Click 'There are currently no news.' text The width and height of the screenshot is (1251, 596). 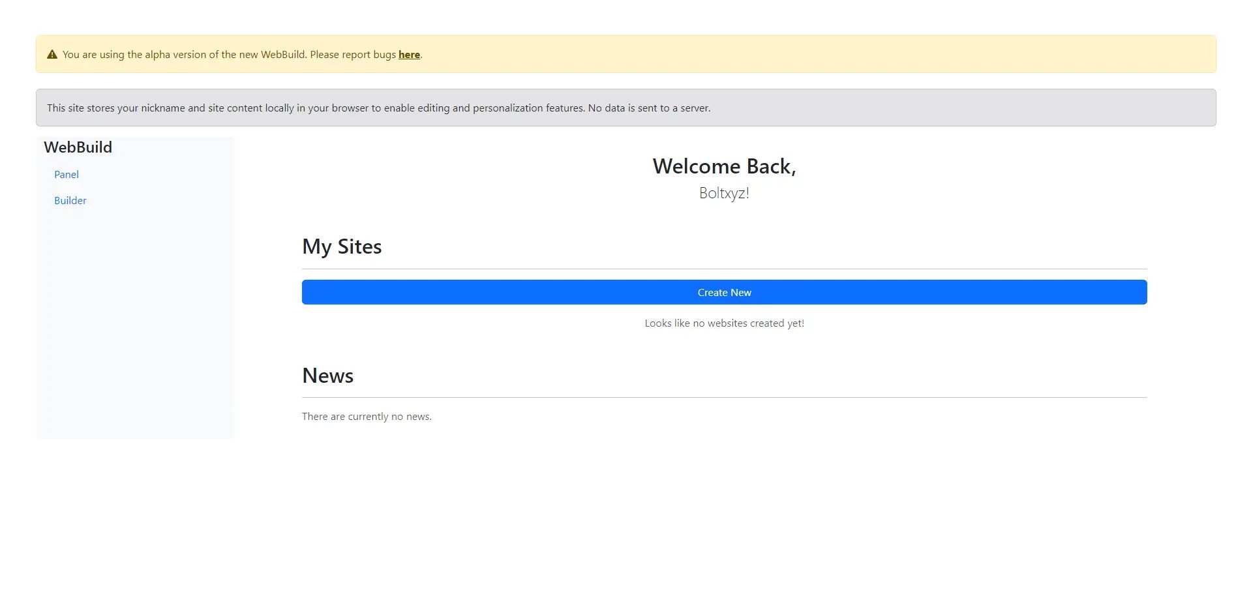(367, 416)
